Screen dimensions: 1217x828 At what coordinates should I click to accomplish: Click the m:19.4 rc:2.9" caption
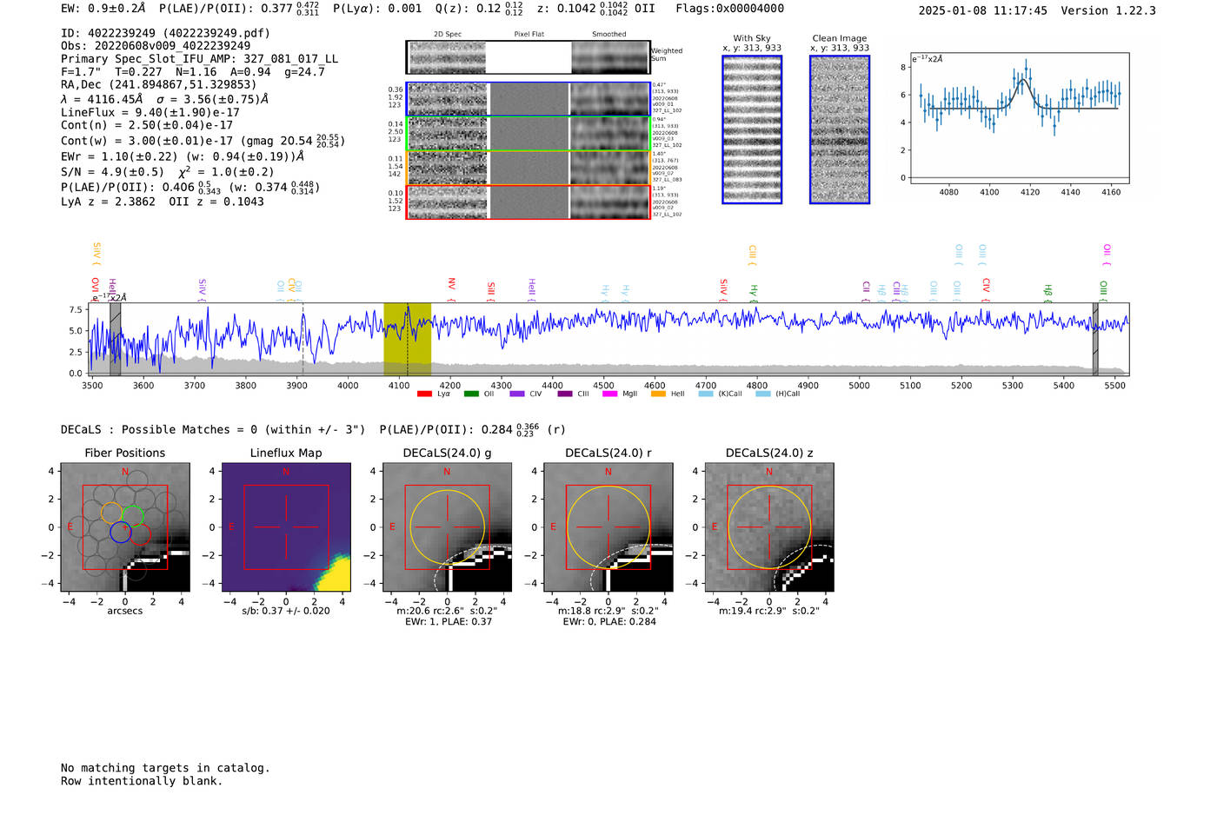click(769, 611)
